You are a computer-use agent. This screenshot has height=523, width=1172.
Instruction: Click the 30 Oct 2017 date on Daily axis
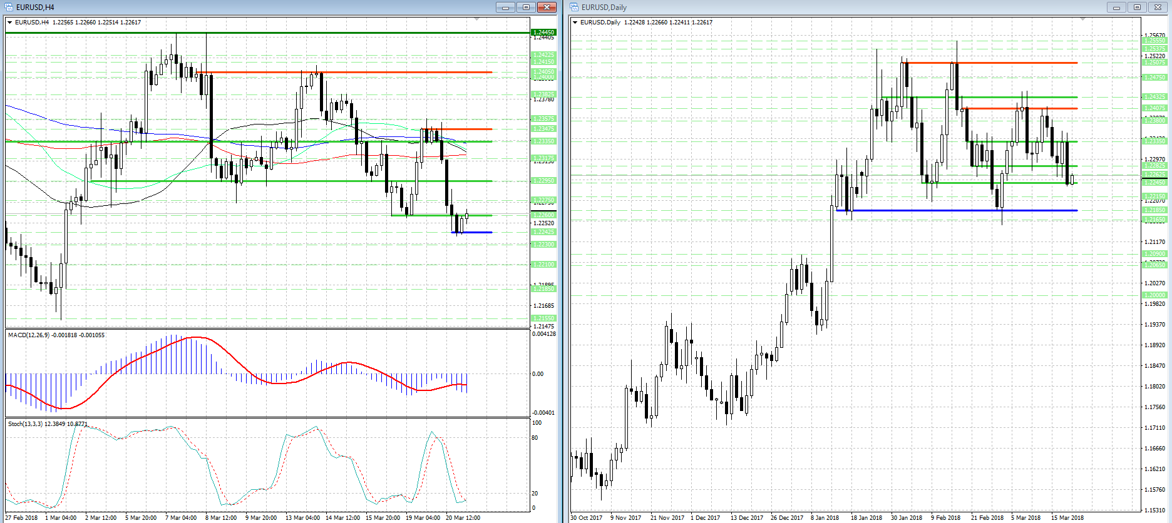pyautogui.click(x=587, y=518)
